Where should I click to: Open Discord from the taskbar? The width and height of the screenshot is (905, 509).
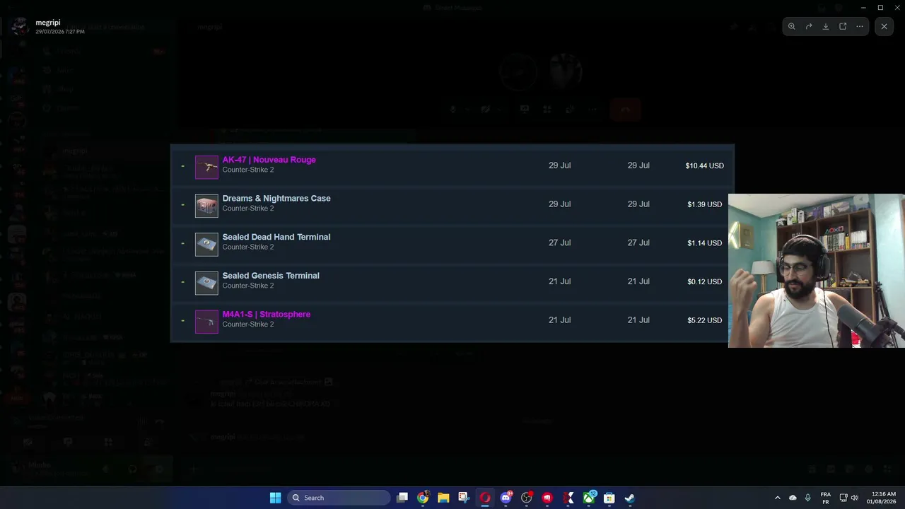tap(506, 498)
